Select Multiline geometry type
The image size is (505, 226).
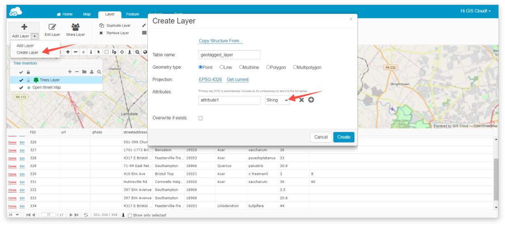coord(241,67)
